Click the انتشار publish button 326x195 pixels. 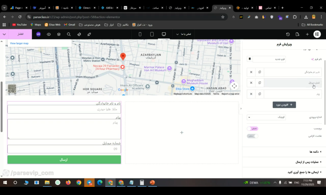[x=20, y=34]
